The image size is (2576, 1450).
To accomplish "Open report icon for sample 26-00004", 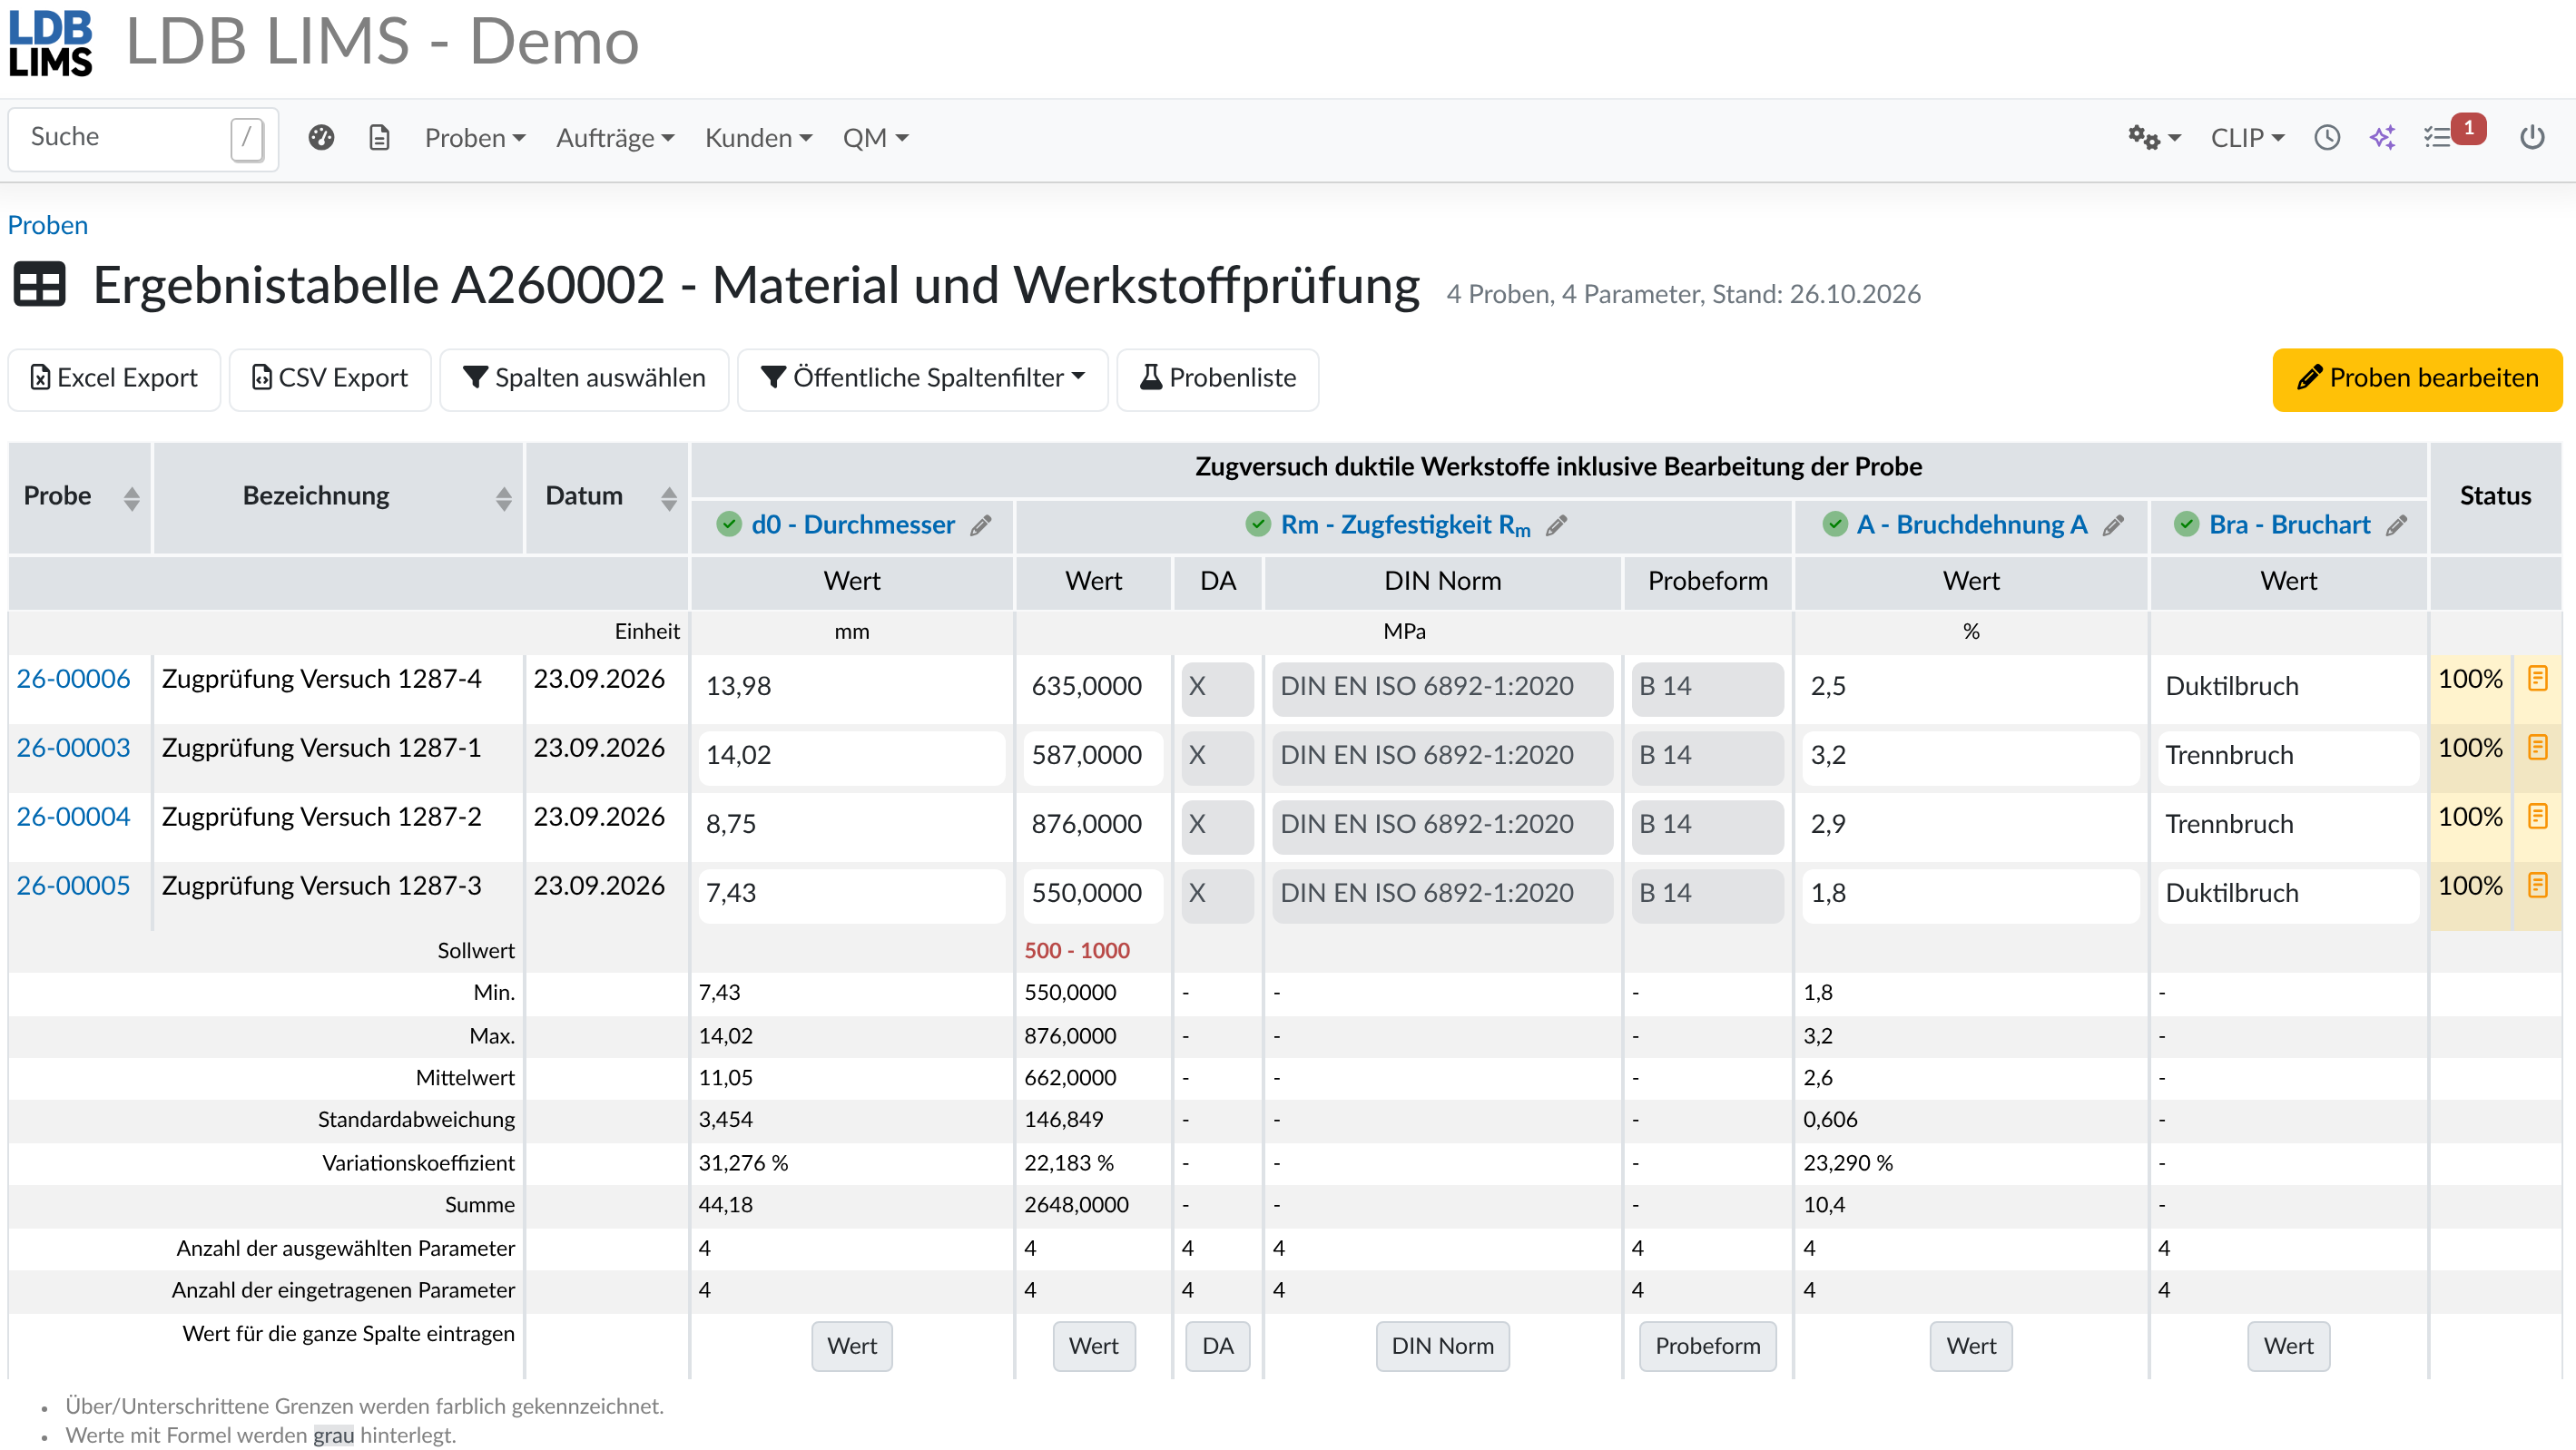I will (2537, 817).
